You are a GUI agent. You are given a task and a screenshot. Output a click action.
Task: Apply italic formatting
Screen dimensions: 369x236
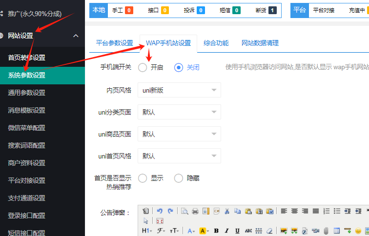(227, 231)
